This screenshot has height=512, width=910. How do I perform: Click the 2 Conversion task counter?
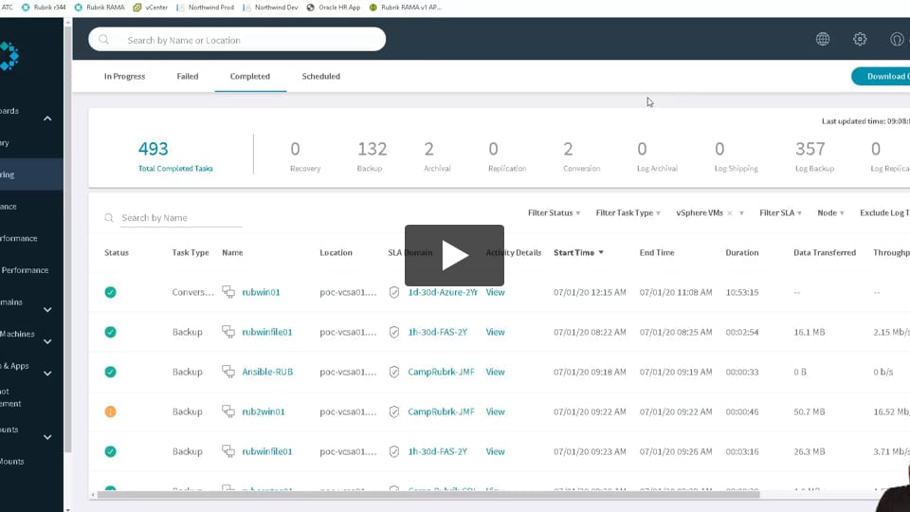click(581, 155)
